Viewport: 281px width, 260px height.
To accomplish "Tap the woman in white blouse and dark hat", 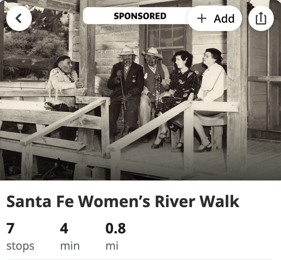I will click(213, 83).
